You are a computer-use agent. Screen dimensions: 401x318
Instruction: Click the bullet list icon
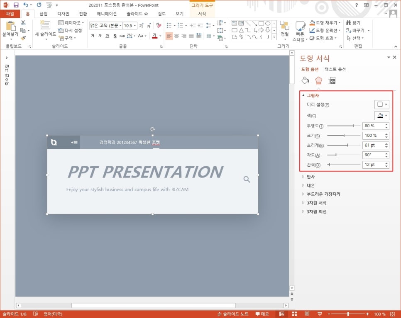click(169, 25)
